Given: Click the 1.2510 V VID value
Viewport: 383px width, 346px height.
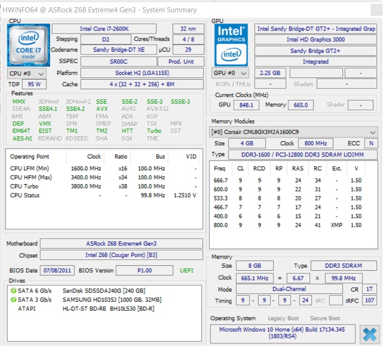Looking at the screenshot, I should point(185,195).
